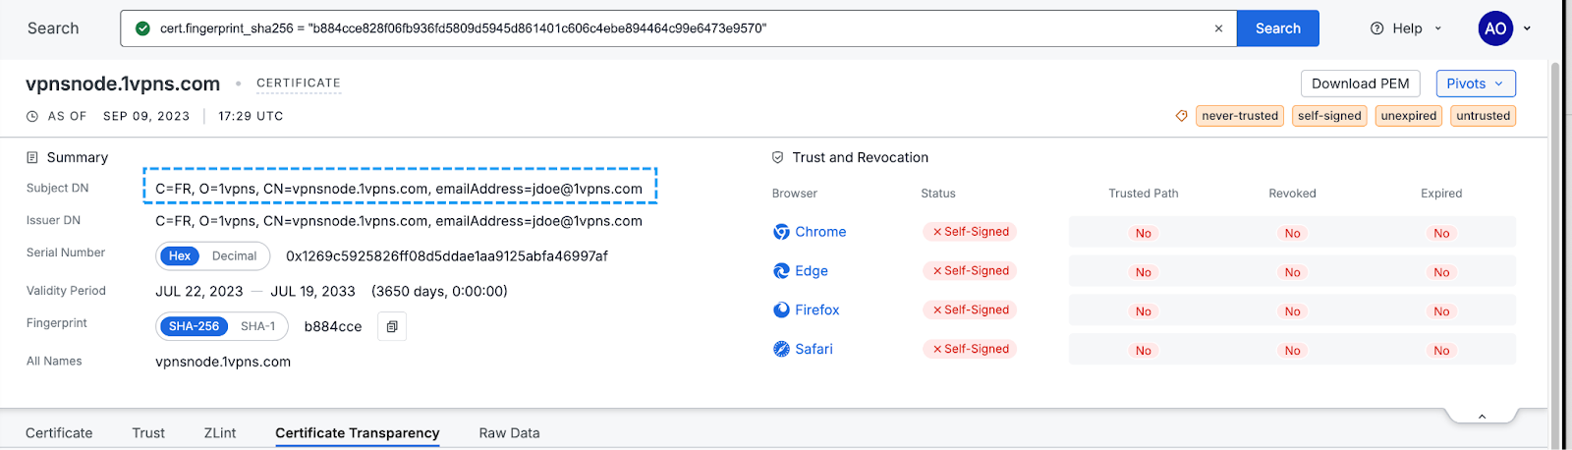Expand the Help menu chevron

(1438, 28)
